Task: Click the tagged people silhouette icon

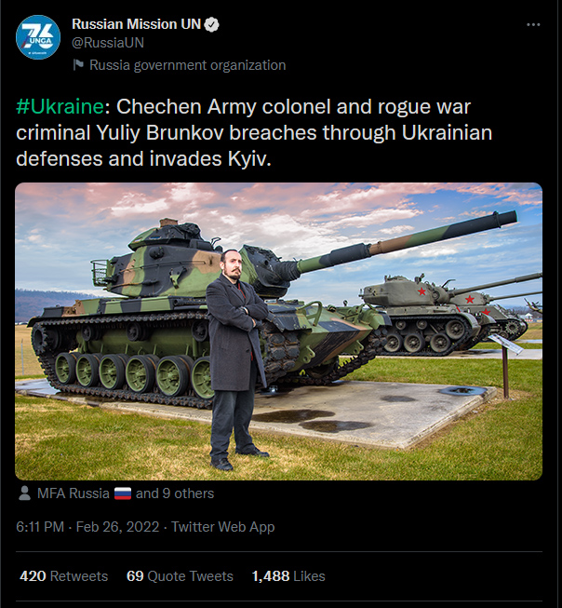Action: [24, 493]
